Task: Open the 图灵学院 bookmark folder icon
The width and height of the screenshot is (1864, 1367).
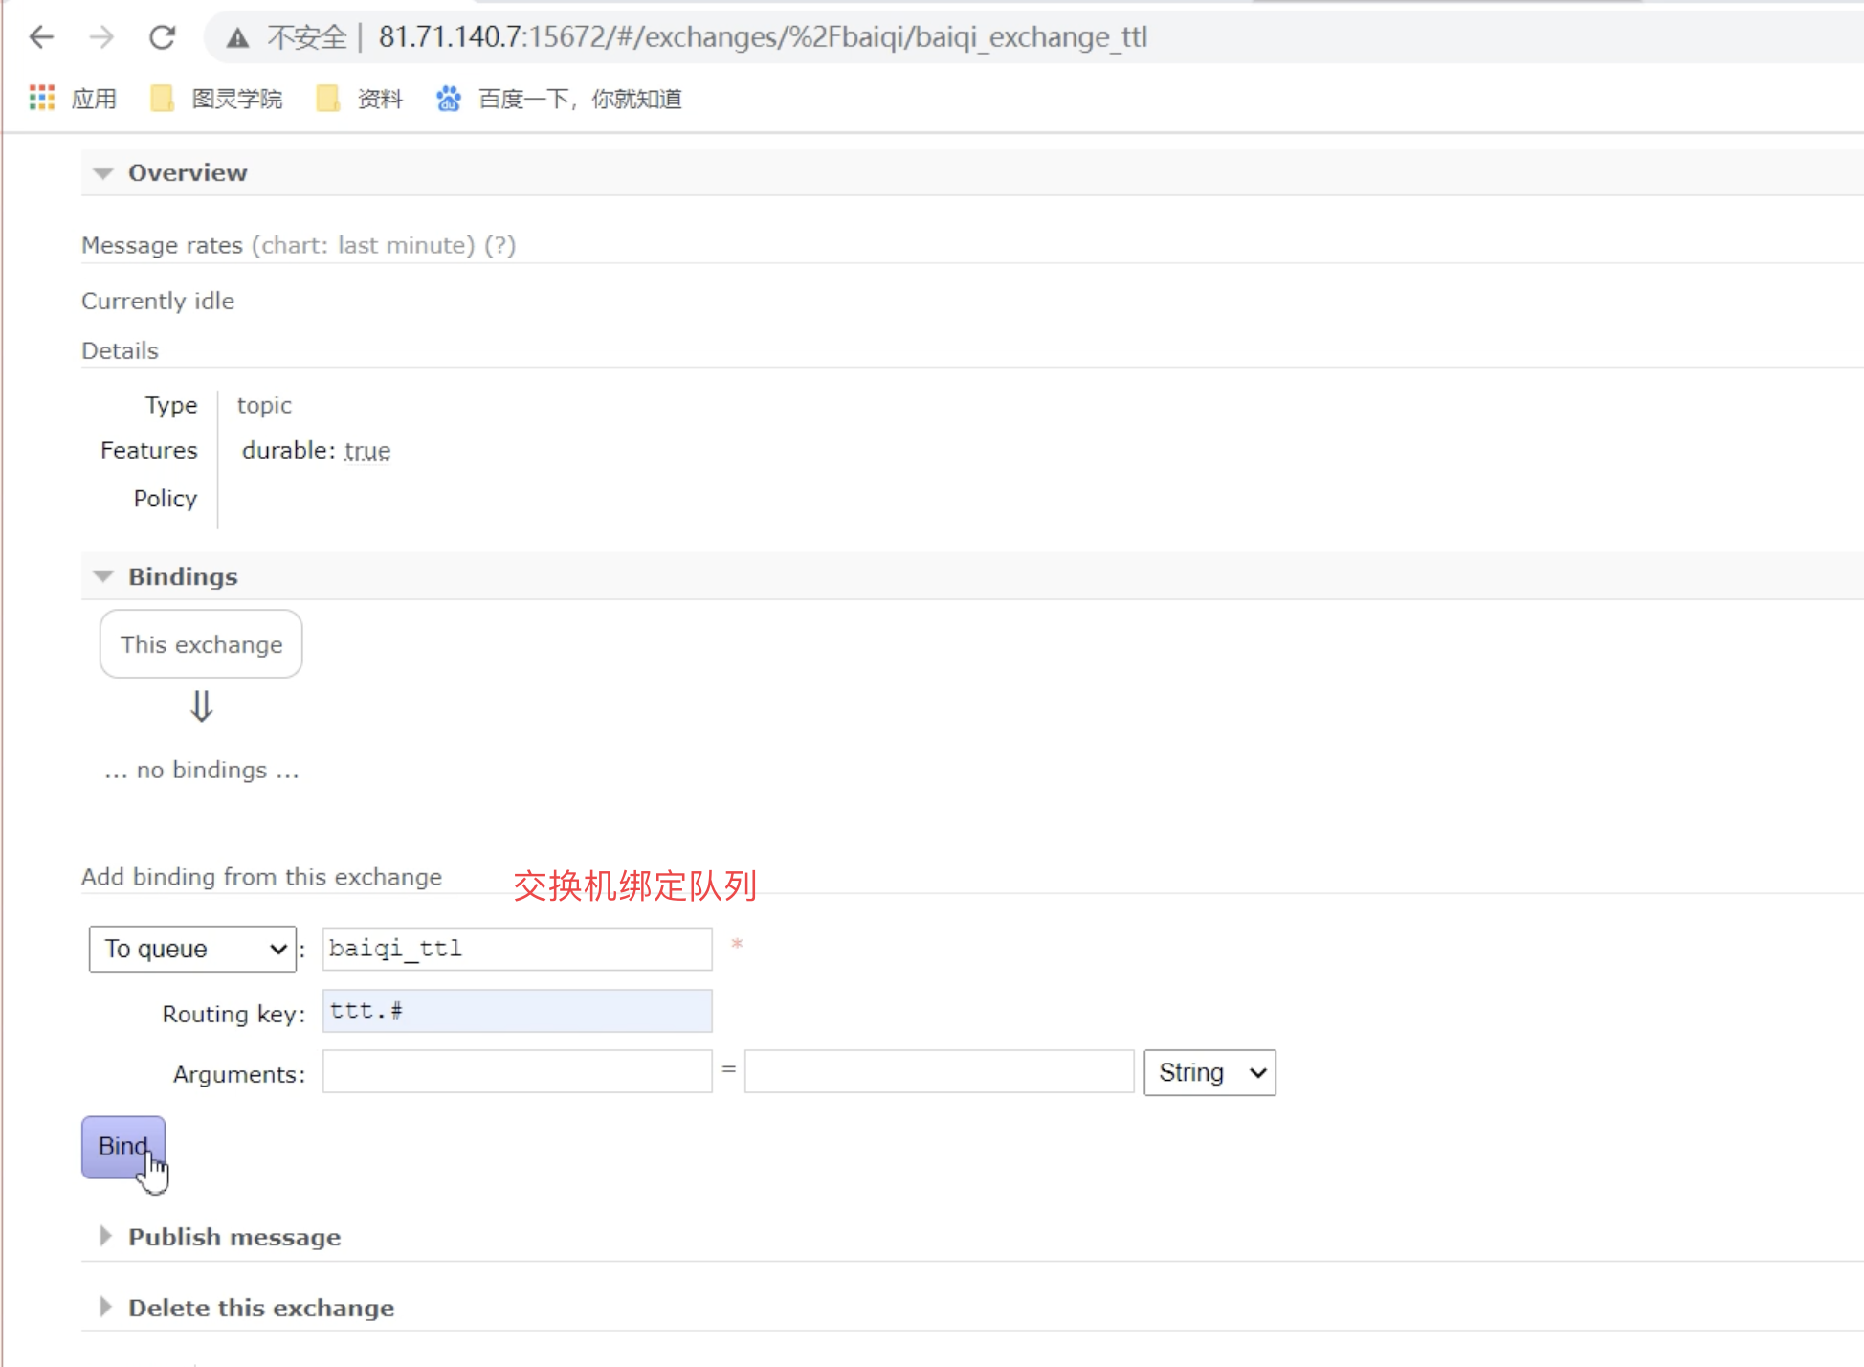Action: [161, 98]
